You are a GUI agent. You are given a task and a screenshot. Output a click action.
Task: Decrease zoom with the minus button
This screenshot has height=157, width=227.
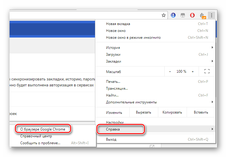(170, 71)
